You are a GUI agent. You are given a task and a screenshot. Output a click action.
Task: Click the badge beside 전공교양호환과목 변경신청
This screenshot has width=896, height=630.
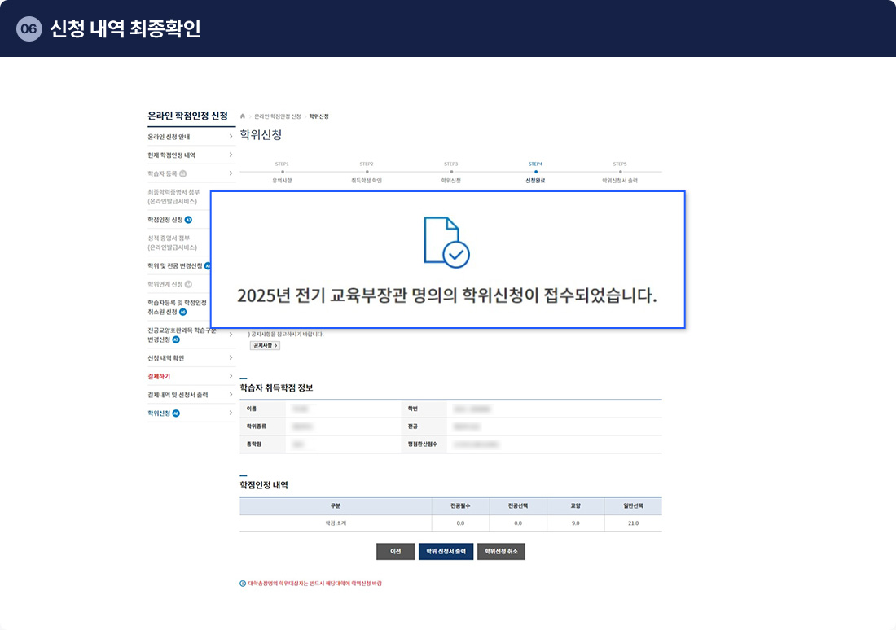[x=176, y=339]
